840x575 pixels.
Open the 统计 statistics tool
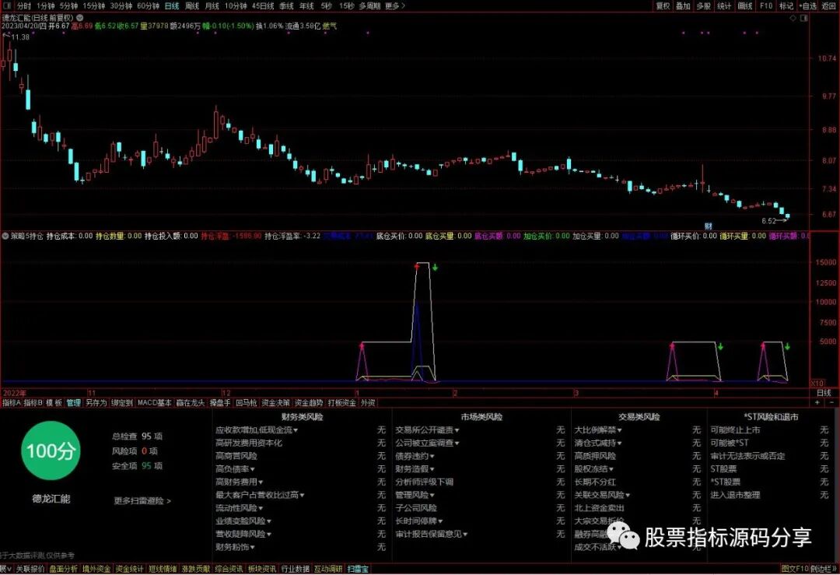pyautogui.click(x=724, y=6)
